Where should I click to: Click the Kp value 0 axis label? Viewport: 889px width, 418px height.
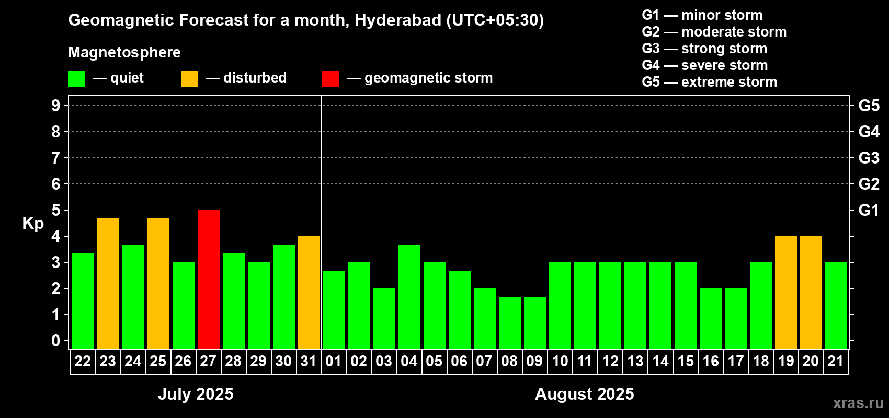tap(56, 341)
